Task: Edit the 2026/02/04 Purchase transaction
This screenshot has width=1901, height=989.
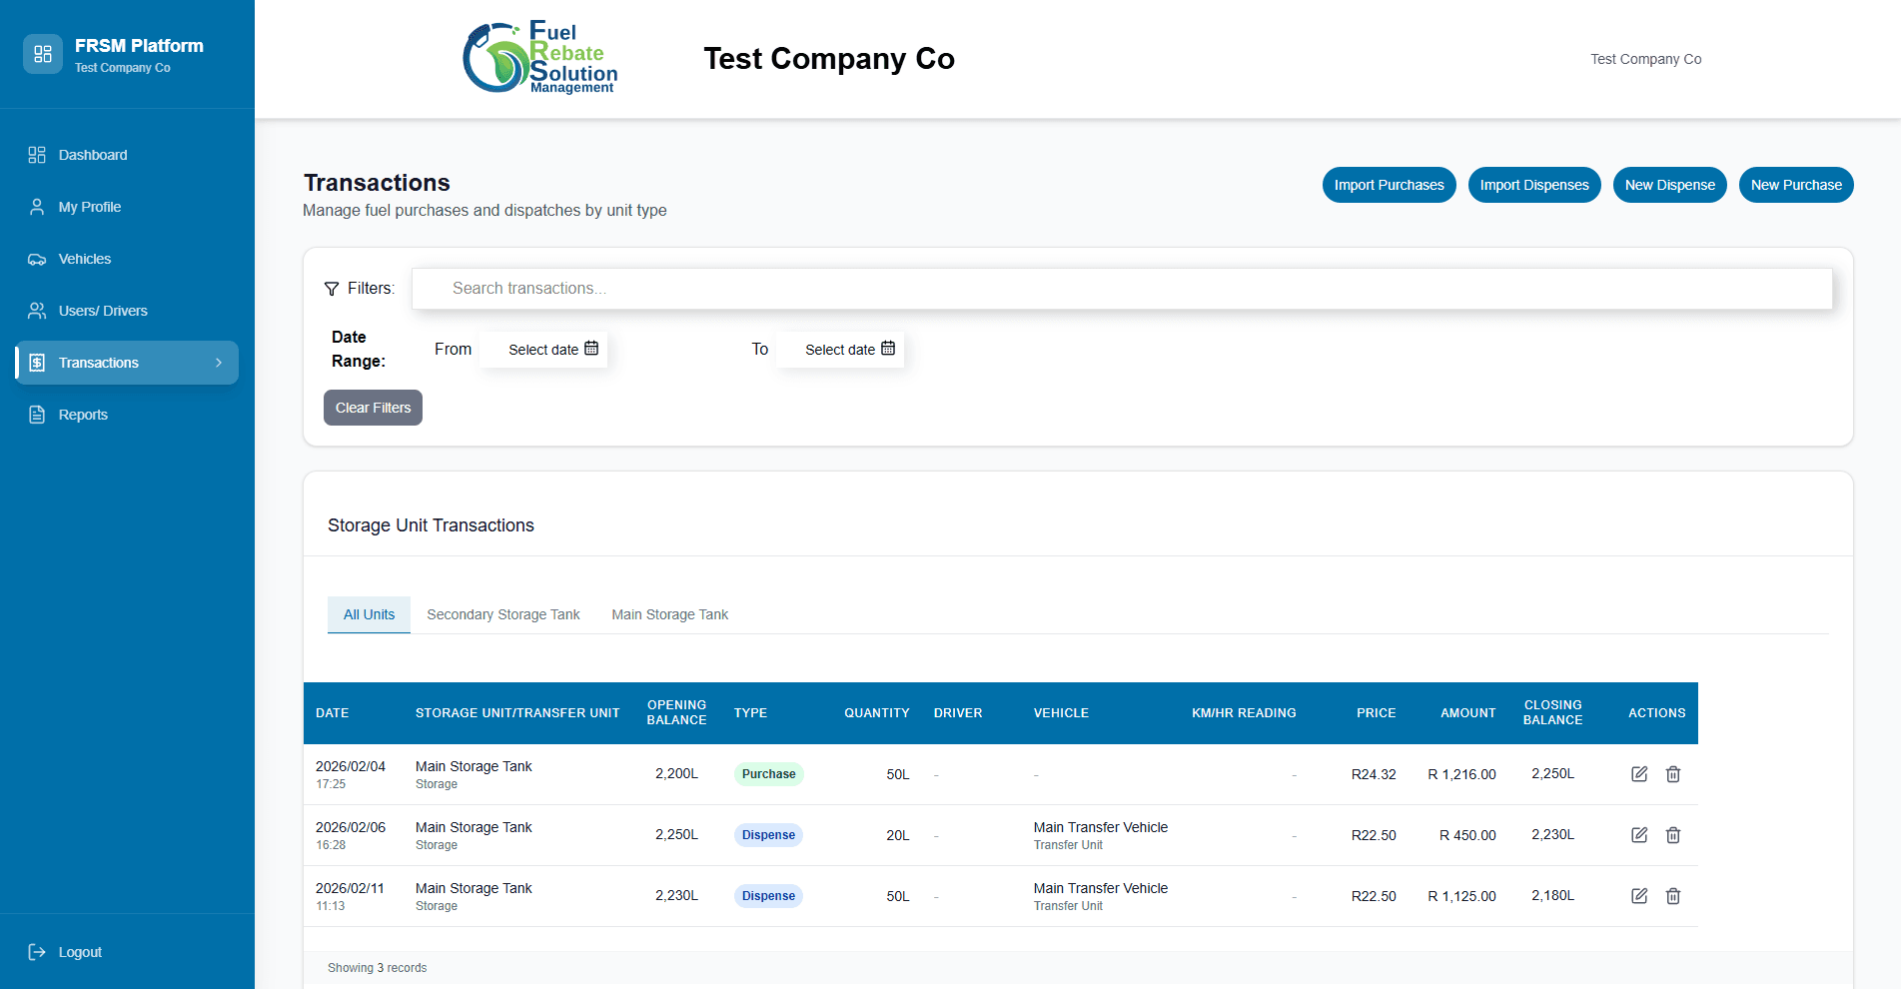Action: tap(1639, 774)
